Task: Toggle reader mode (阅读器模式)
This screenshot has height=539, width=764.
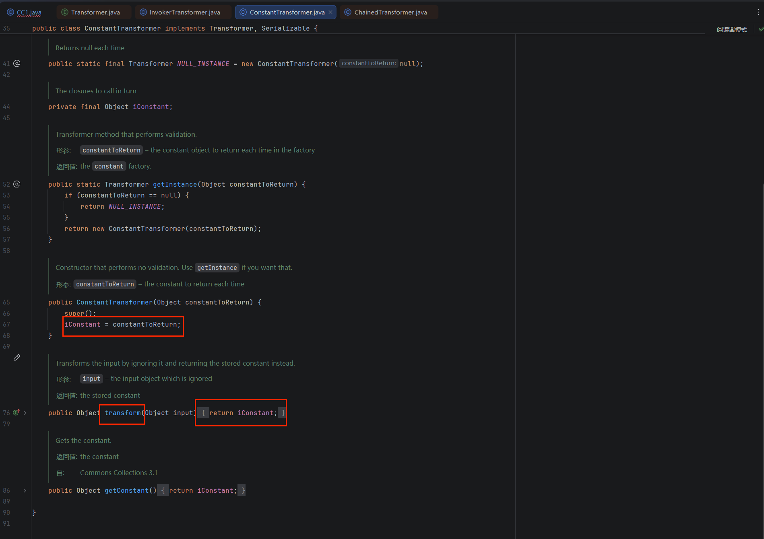Action: point(732,29)
